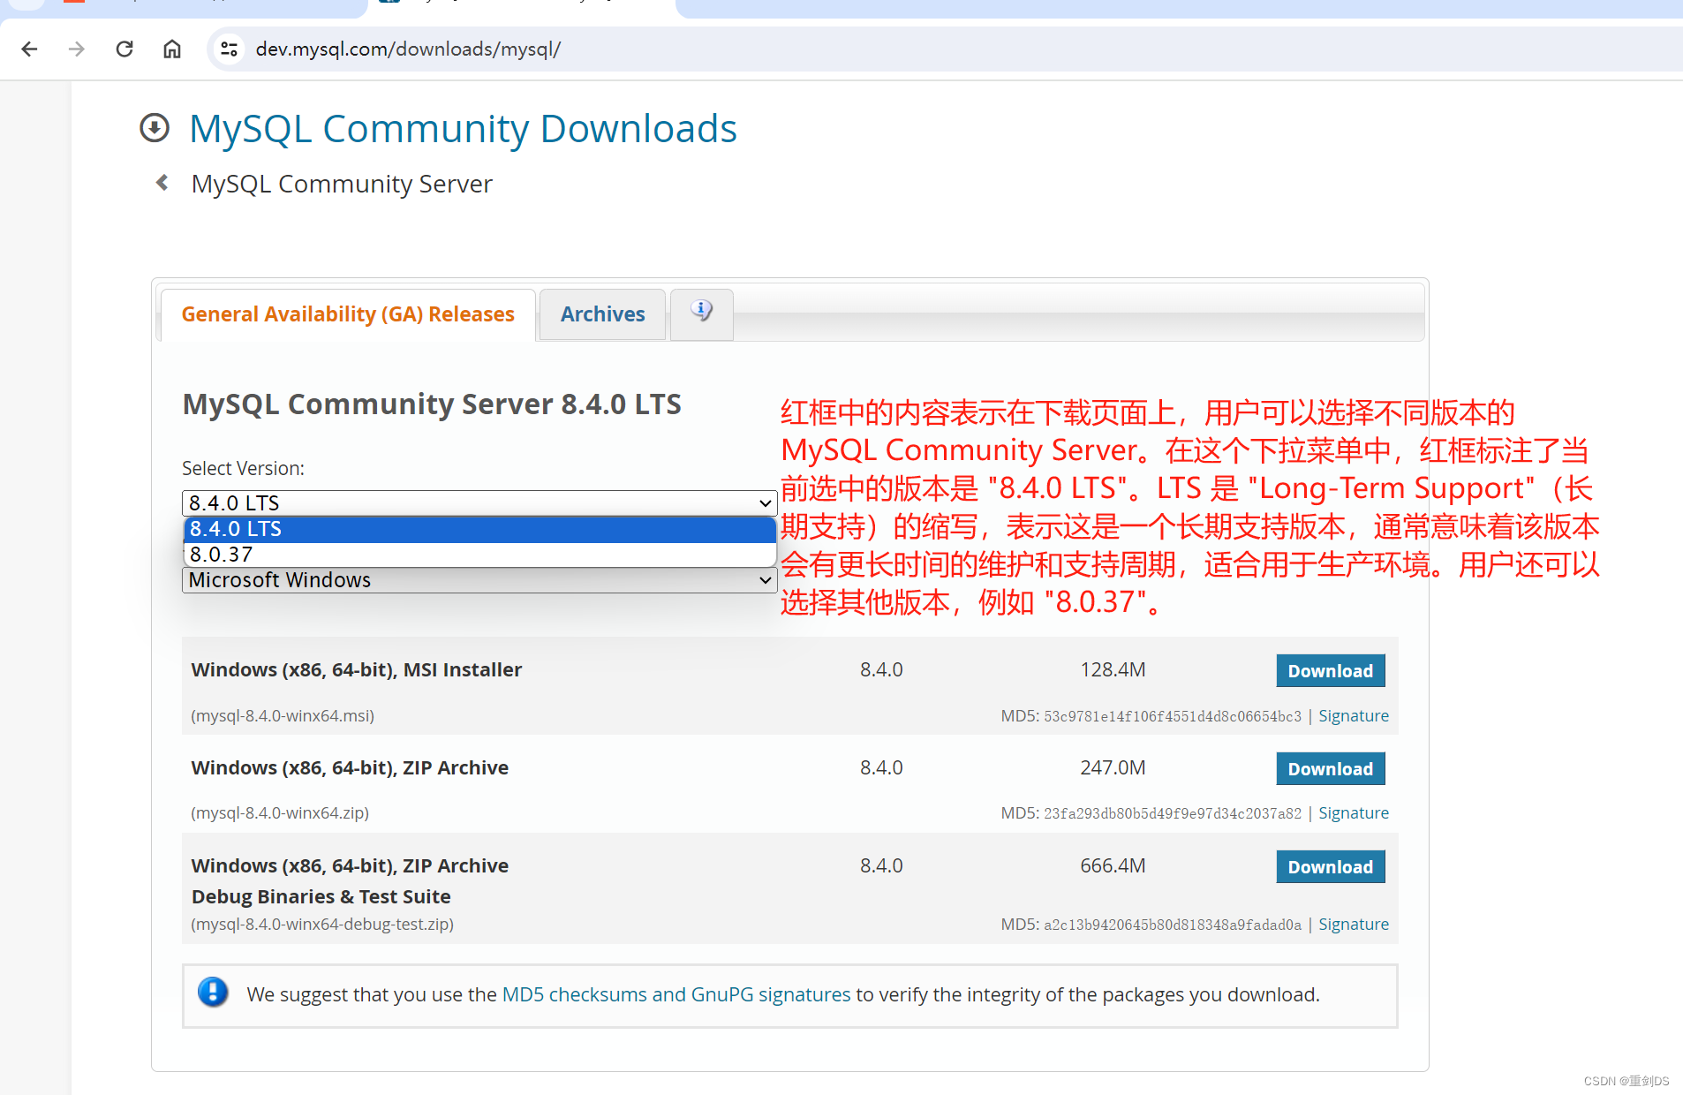Click the MD5 hash 23fa293db80b5d49f9e97d34c2037a82

point(1173,813)
